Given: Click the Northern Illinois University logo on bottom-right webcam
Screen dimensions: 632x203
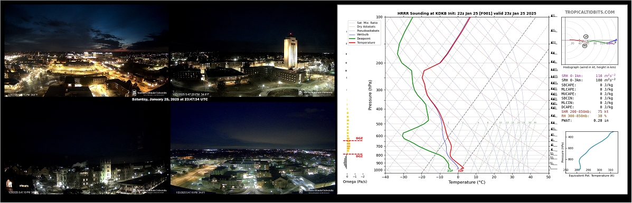Looking at the screenshot, I should (x=316, y=190).
